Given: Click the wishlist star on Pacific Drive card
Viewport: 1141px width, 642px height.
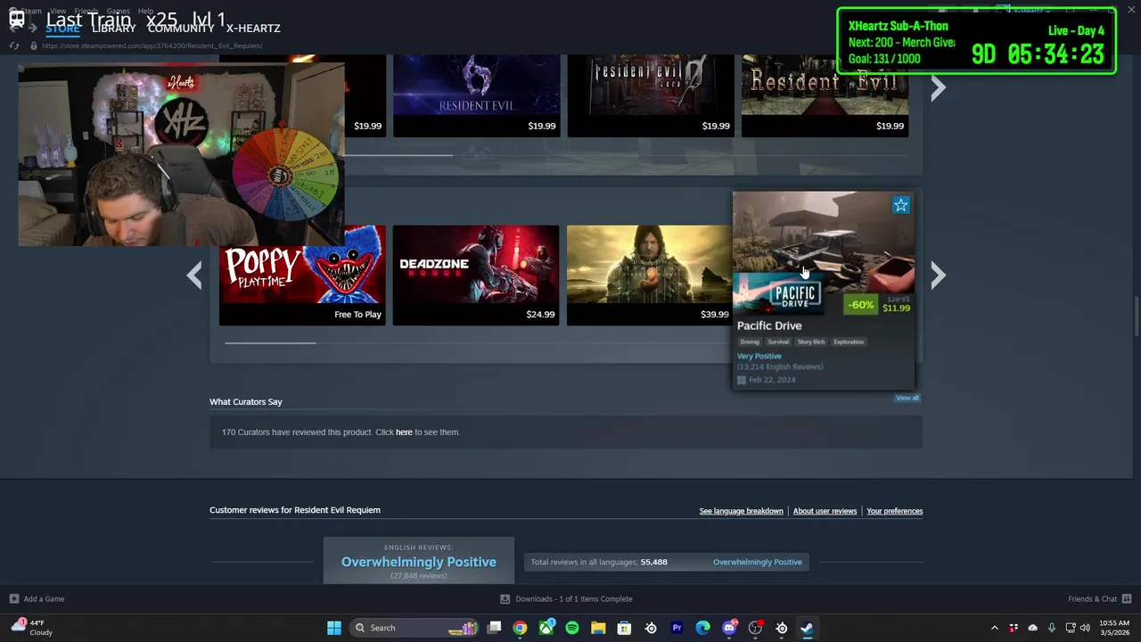Looking at the screenshot, I should [x=901, y=205].
